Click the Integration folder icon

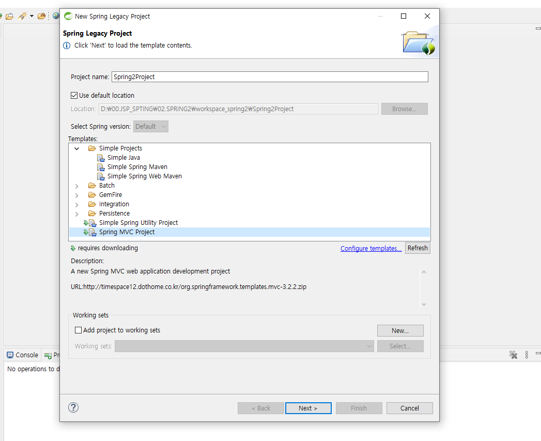pyautogui.click(x=92, y=204)
